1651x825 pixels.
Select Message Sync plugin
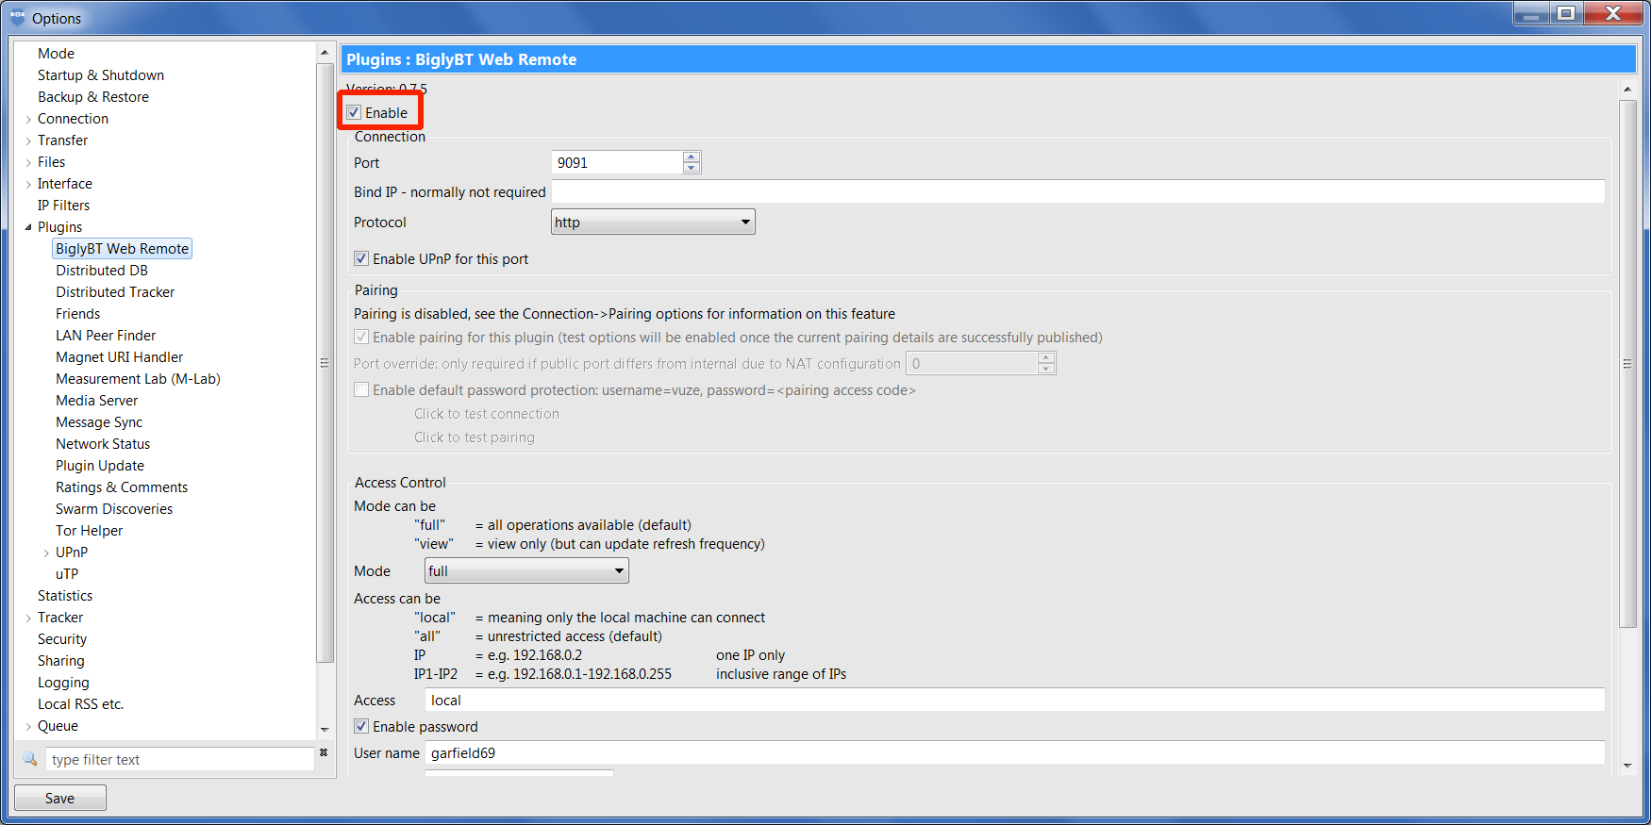click(x=99, y=422)
